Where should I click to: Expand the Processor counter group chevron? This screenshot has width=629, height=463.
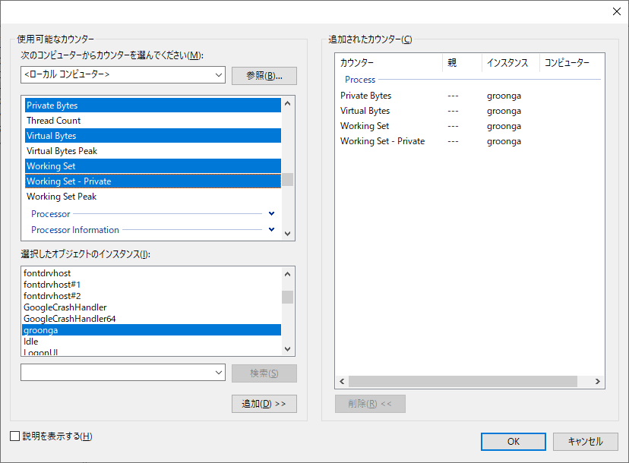(x=271, y=214)
